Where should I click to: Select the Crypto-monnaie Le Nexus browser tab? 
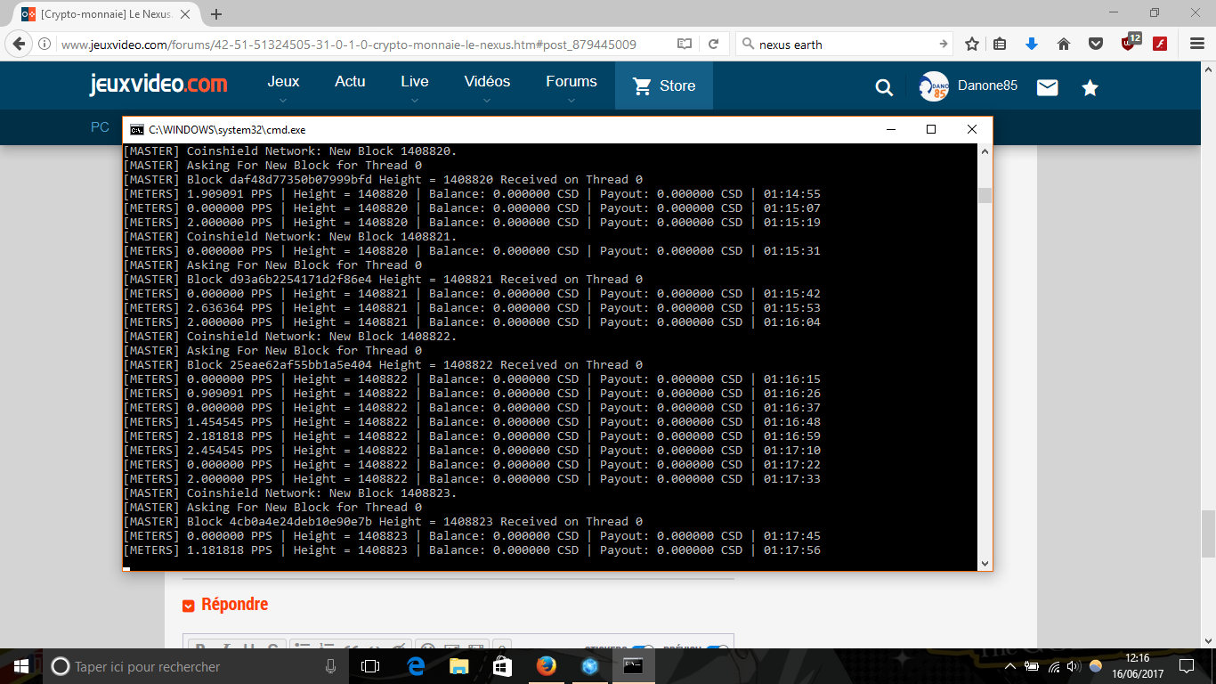[107, 14]
